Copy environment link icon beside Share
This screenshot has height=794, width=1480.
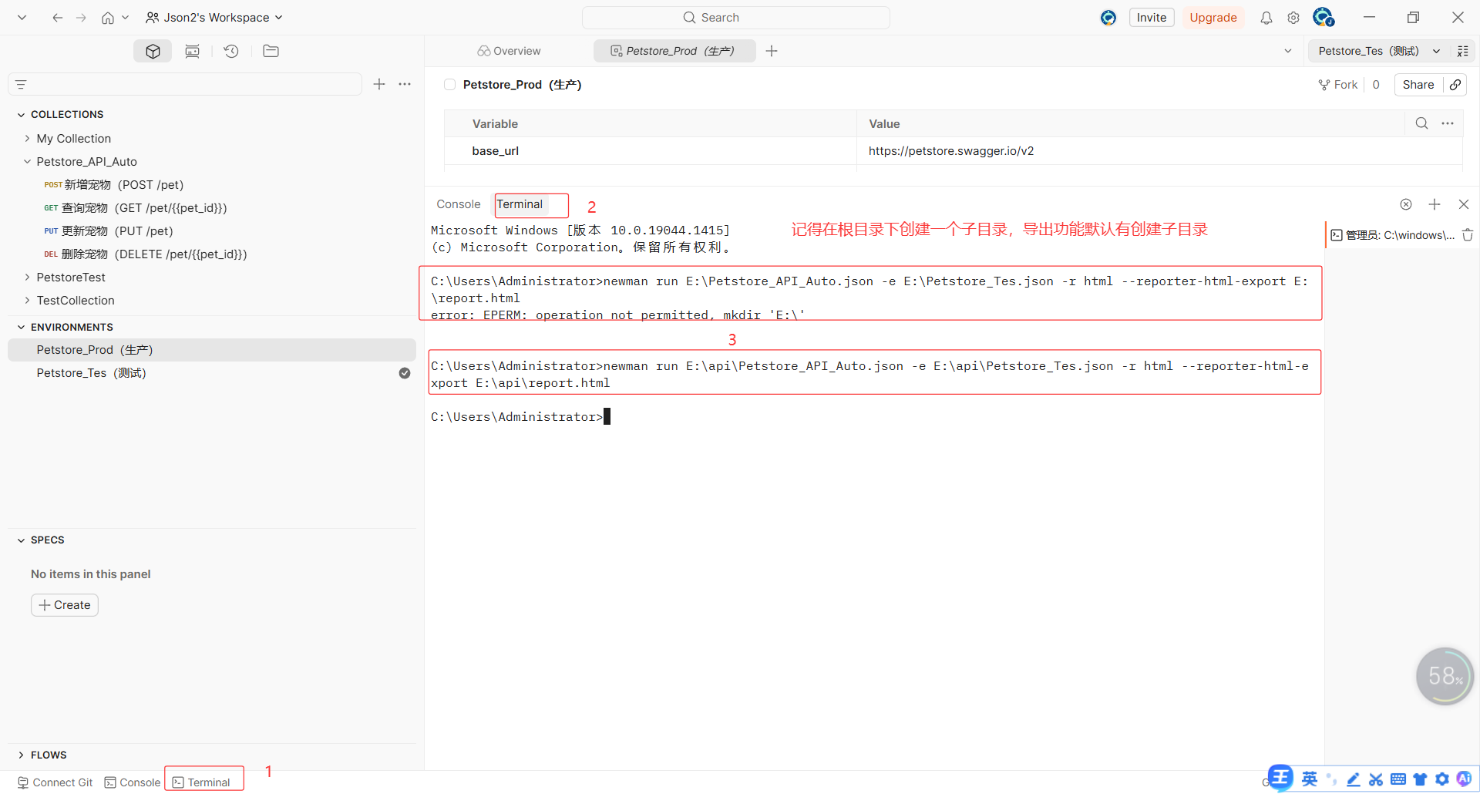point(1455,85)
